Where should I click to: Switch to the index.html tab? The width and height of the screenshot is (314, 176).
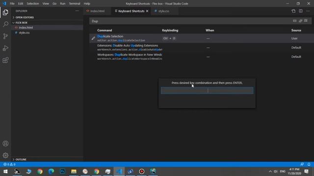pos(97,11)
